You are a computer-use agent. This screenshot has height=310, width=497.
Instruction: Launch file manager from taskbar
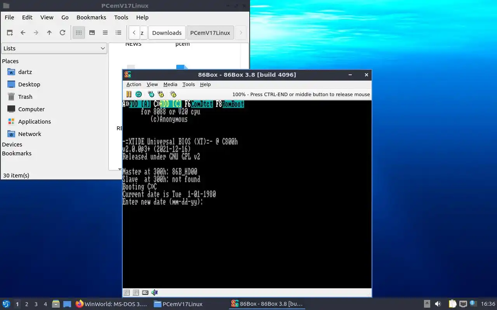[x=56, y=304]
